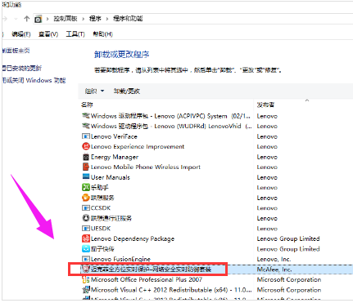Viewport: 353px width, 303px height.
Task: Click Microsoft Office Professional Plus 2007 icon
Action: pos(86,279)
